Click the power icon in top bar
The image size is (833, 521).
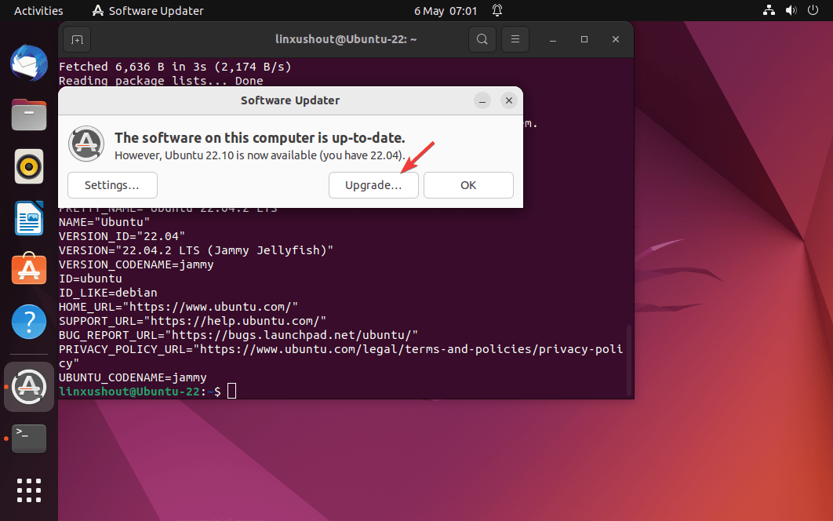coord(813,10)
